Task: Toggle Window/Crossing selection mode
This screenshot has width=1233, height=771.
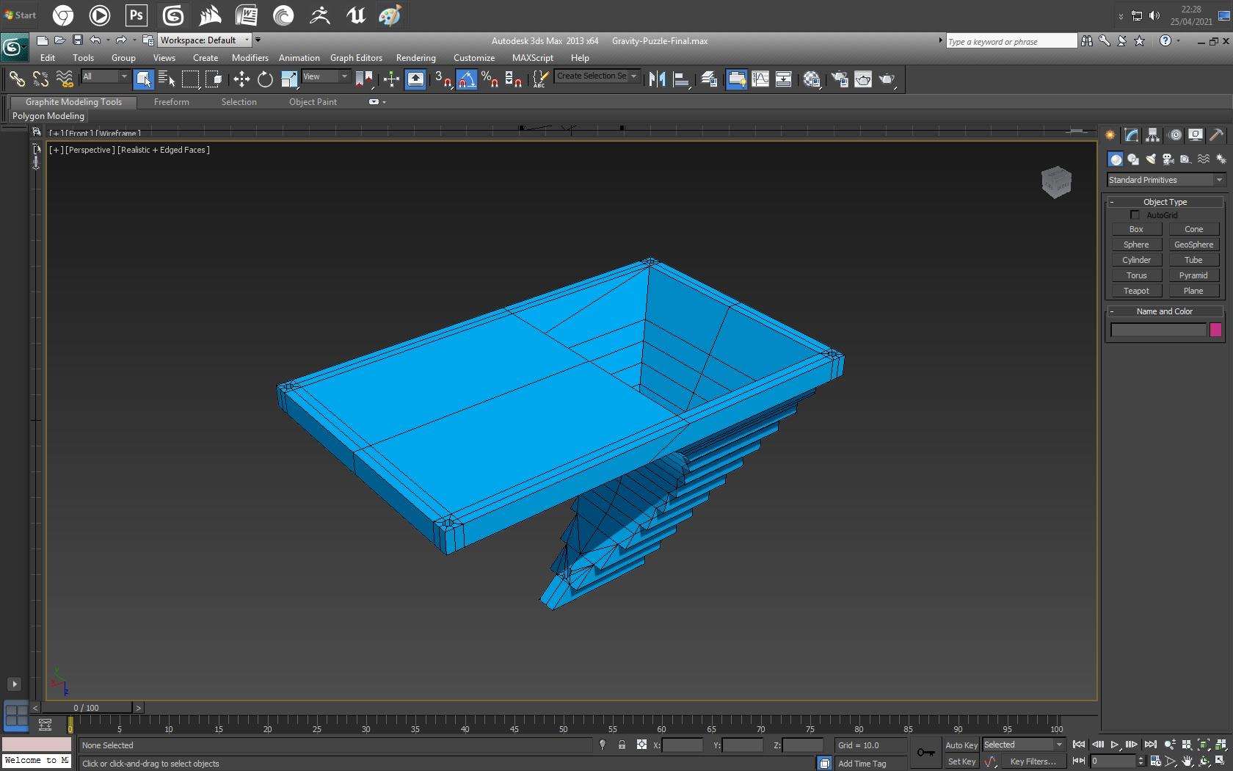Action: (214, 79)
